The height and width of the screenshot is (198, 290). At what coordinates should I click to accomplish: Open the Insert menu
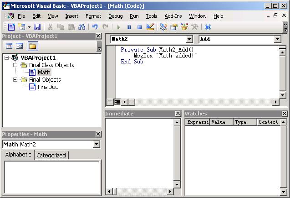pos(72,16)
